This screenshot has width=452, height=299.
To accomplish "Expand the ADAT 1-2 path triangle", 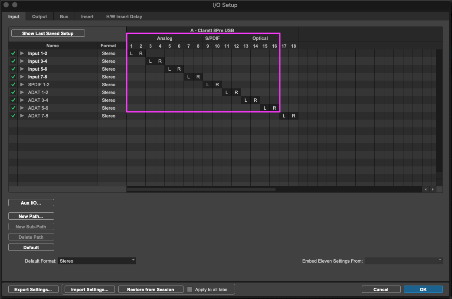I will point(22,92).
